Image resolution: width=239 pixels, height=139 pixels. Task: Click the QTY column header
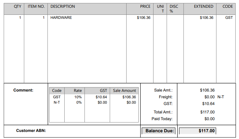pos(18,6)
